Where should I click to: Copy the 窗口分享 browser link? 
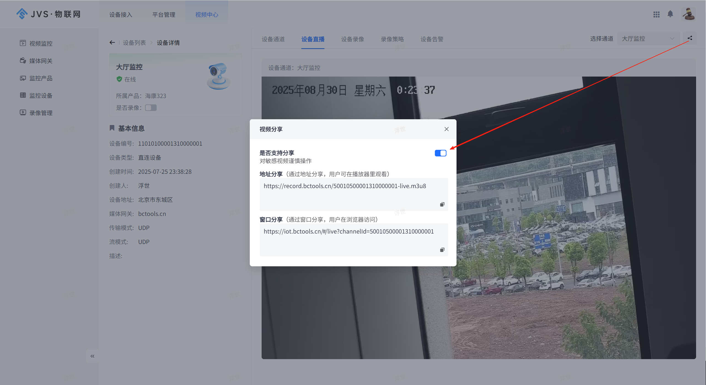pos(442,250)
